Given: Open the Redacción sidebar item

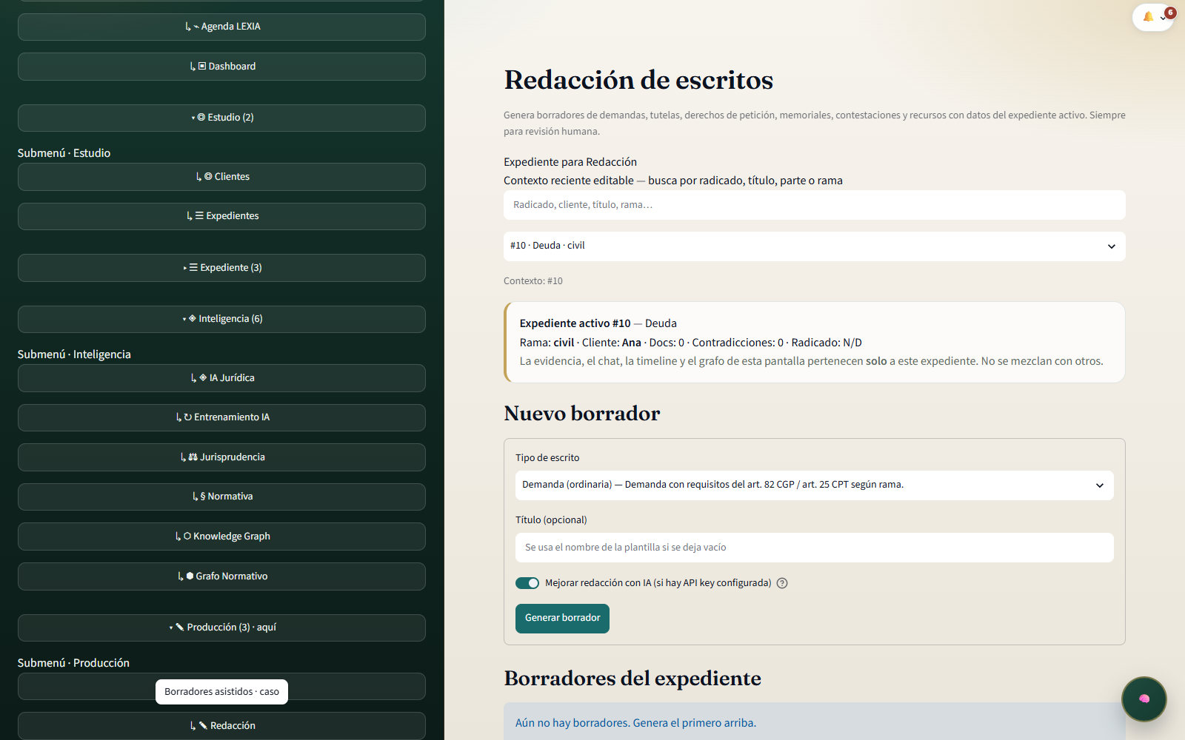Looking at the screenshot, I should [x=221, y=726].
